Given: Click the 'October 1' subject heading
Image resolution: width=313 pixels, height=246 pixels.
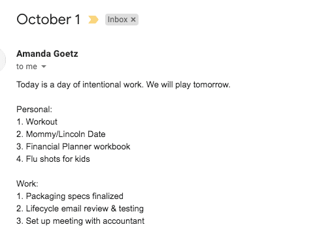Looking at the screenshot, I should (x=48, y=20).
